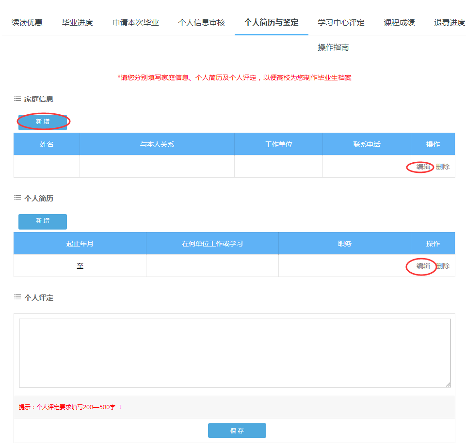Edit the 个人简历 table row
466x447 pixels.
pos(423,266)
